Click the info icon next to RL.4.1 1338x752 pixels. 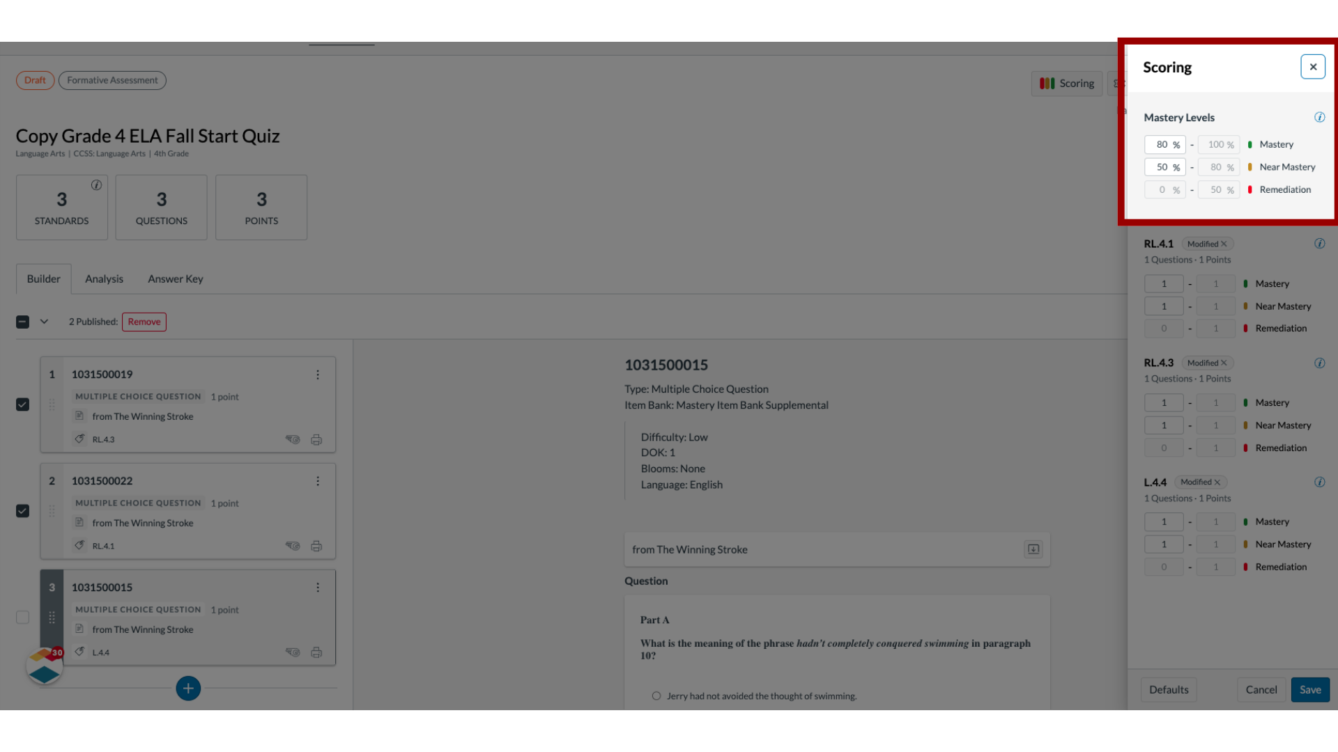[x=1321, y=243]
